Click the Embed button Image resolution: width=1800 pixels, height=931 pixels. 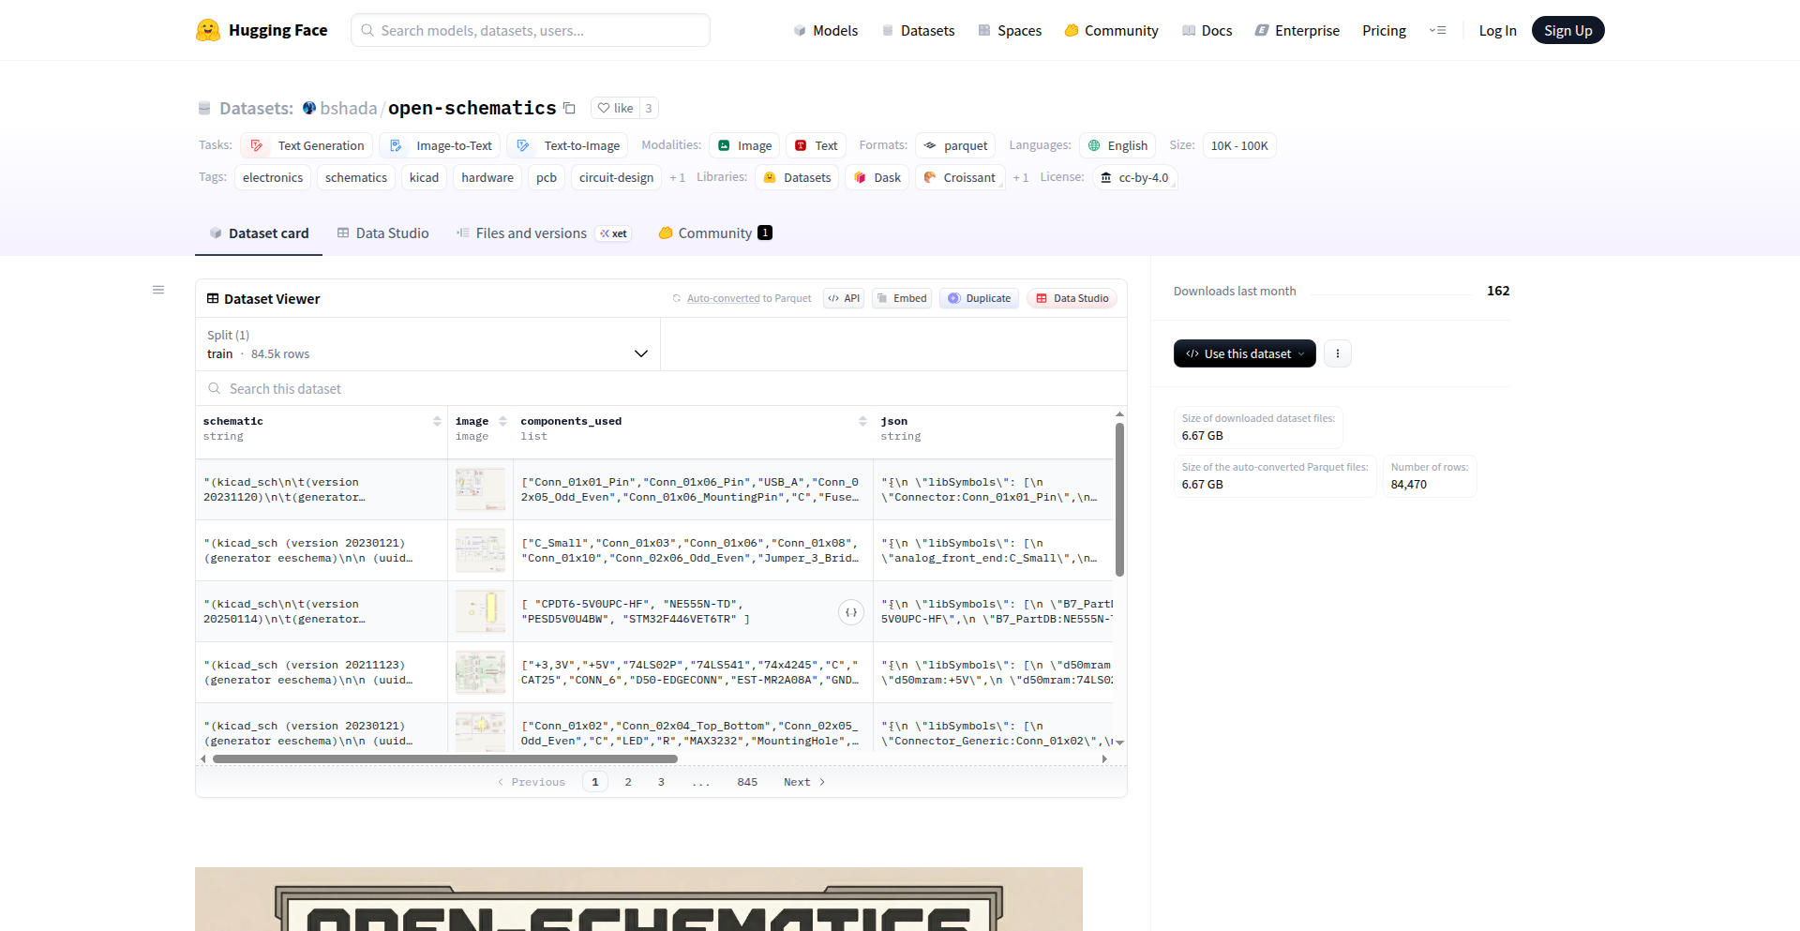point(902,298)
